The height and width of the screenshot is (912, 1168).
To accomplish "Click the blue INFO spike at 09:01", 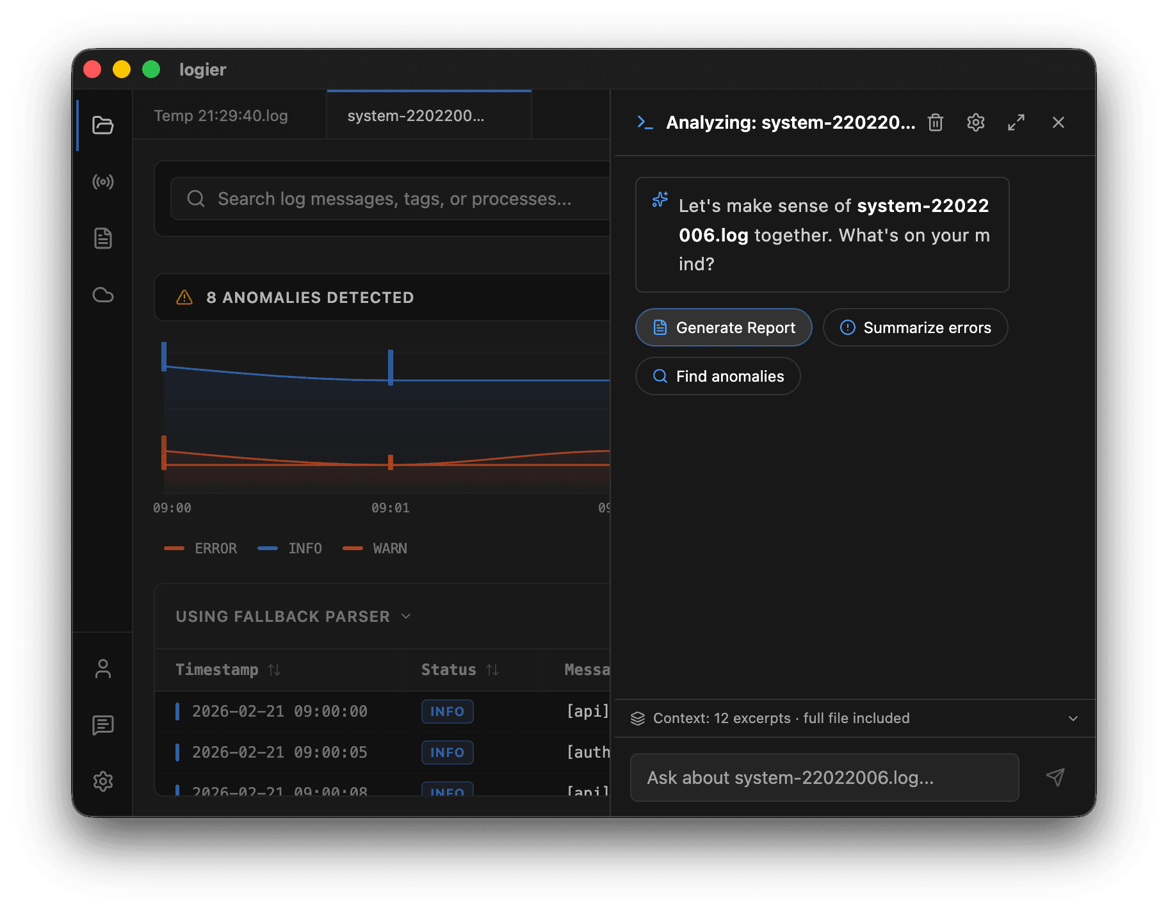I will click(x=391, y=367).
